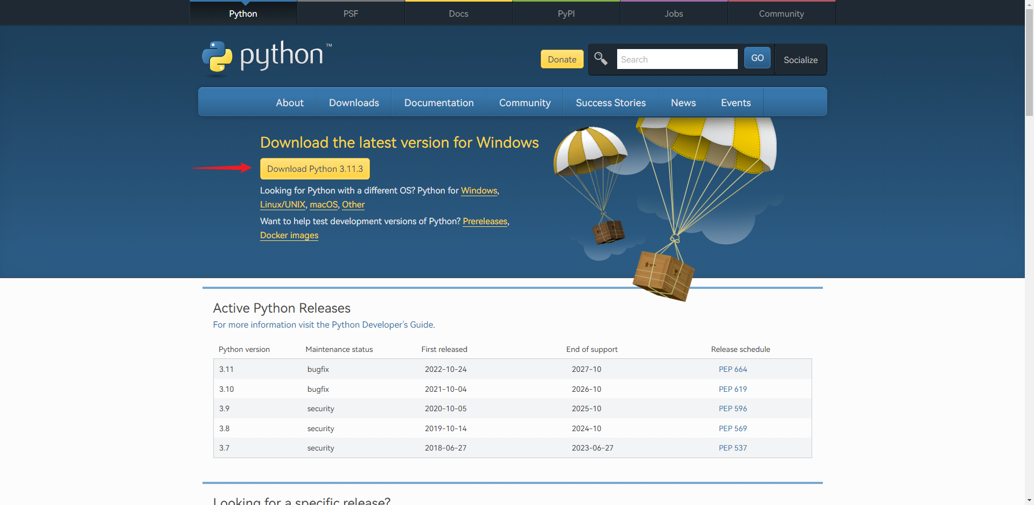Click the 2026-10 end of support cell

click(x=586, y=389)
